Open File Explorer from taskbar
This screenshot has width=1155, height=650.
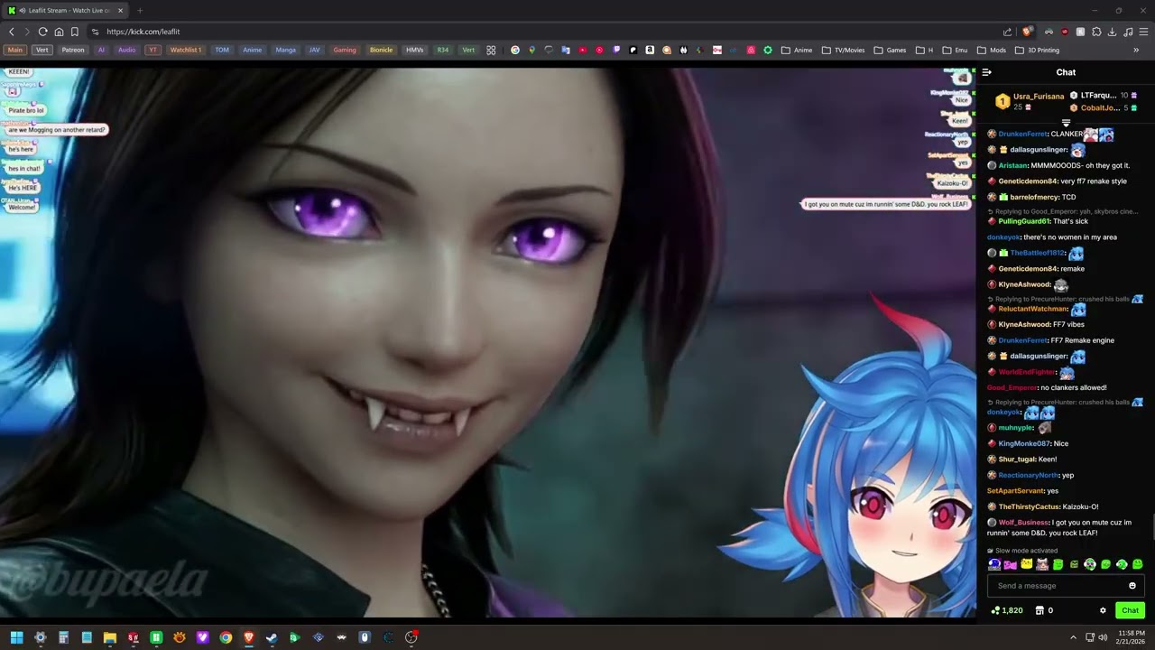click(x=110, y=637)
